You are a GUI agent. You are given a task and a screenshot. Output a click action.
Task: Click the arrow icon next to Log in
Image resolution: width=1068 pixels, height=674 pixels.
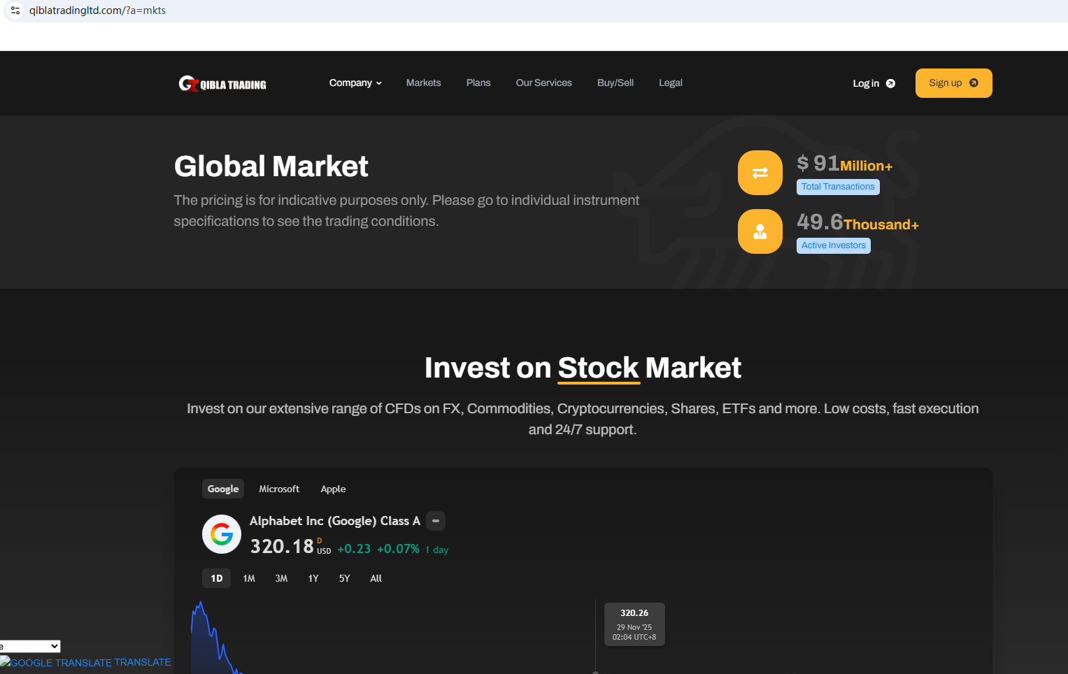pos(890,83)
